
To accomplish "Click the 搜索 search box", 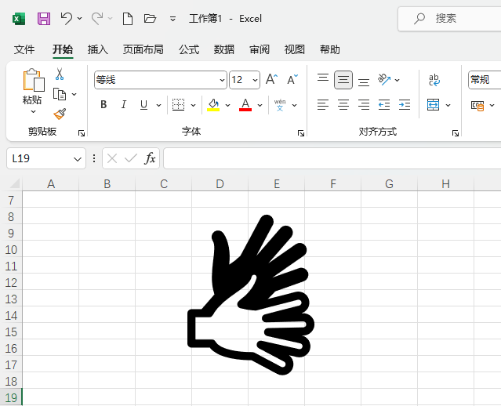I will (449, 19).
